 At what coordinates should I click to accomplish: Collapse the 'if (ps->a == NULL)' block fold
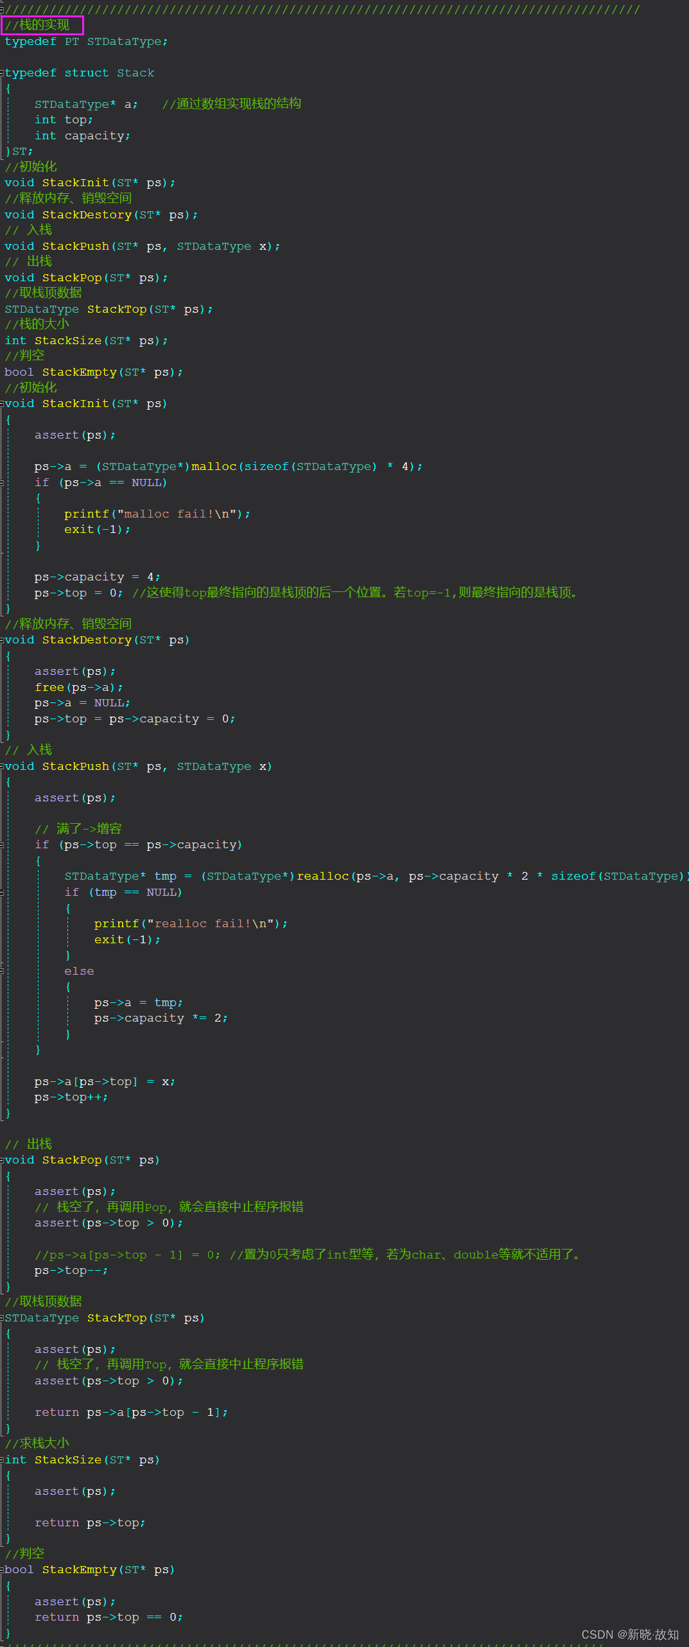point(2,483)
